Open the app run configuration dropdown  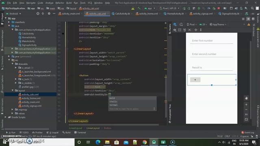point(150,8)
